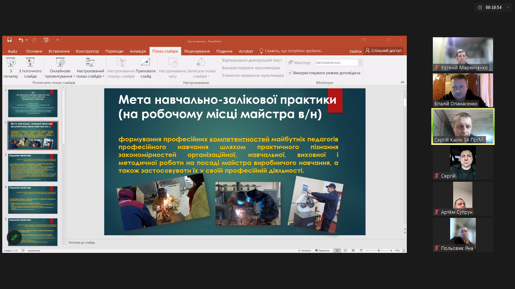
Task: Click the zoom slider in status bar
Action: pos(379,250)
